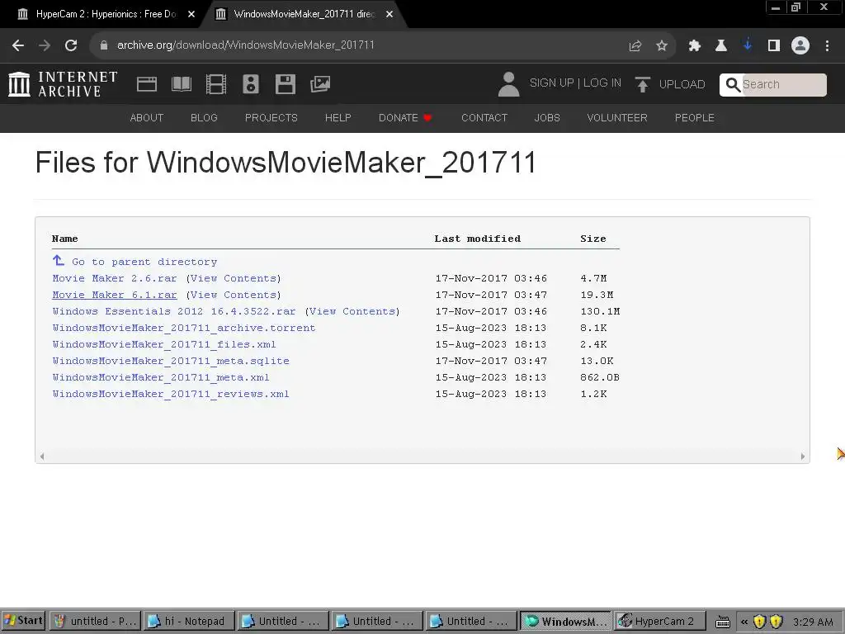Open the Software floppy icon
Screen dimensions: 845x634
coord(285,84)
